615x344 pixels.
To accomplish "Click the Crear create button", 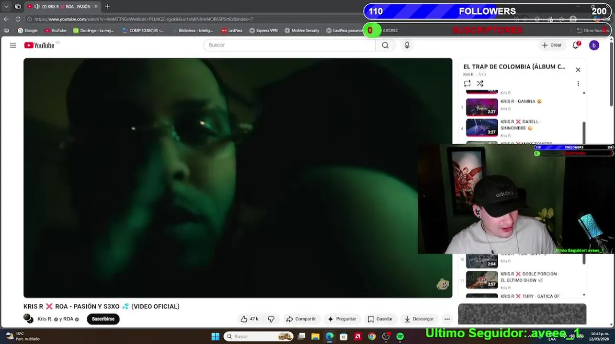I will click(551, 45).
